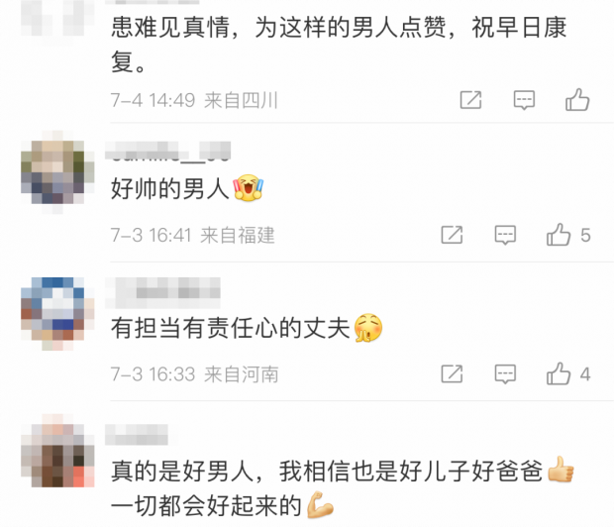Viewport: 614px width, 527px height.
Task: Open avatar of the 真的是好男人 commenter
Action: [x=57, y=451]
